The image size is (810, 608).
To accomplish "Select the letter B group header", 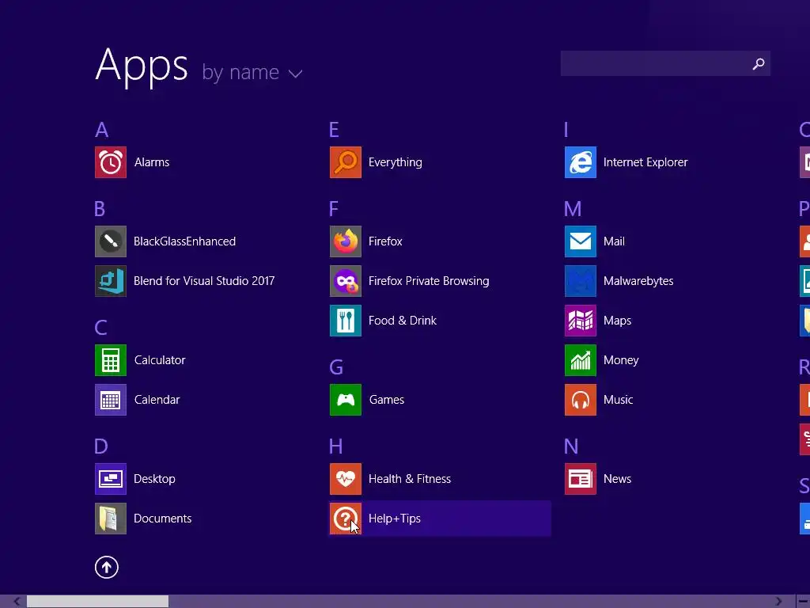I will [x=100, y=209].
